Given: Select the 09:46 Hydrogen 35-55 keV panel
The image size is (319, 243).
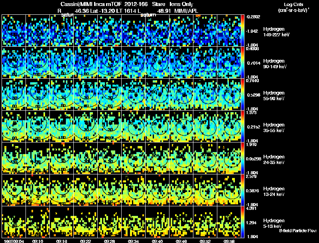Looking at the screenshot, I should tap(181, 126).
